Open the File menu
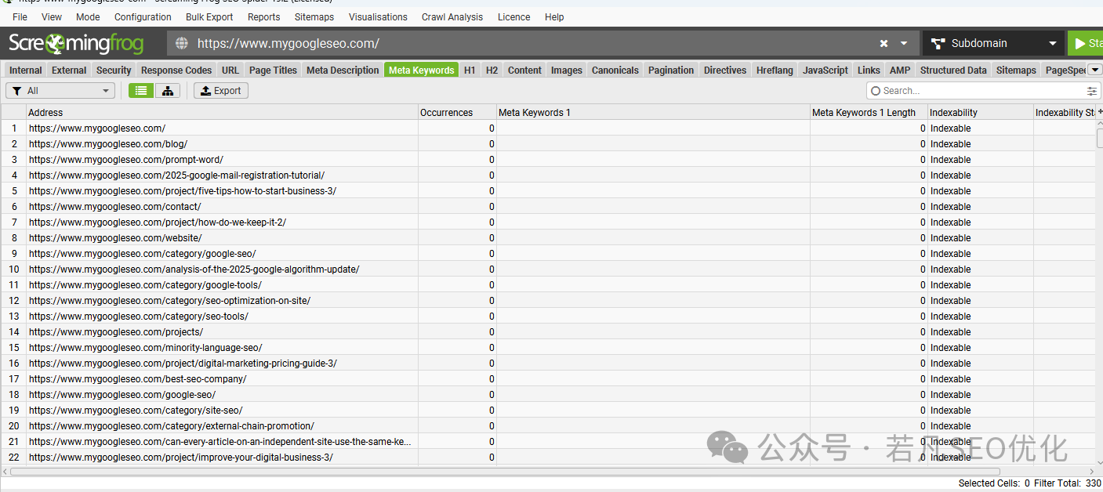 pyautogui.click(x=20, y=16)
